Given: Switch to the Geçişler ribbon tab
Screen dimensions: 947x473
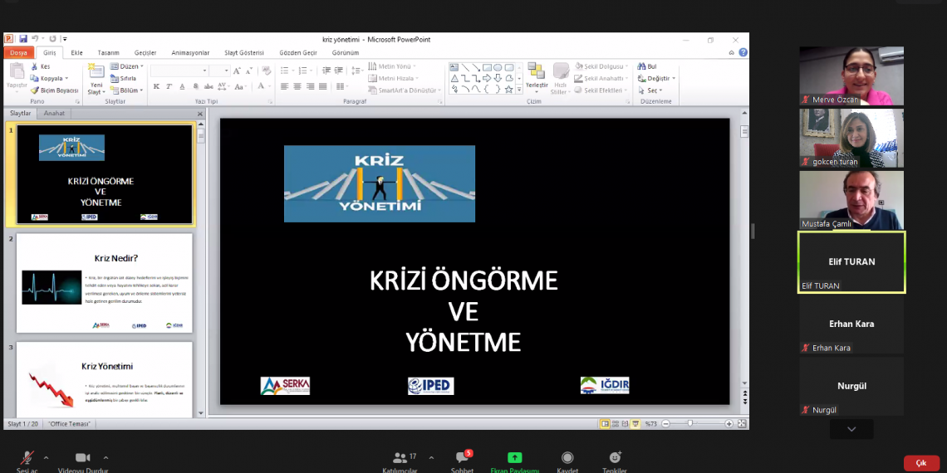Looking at the screenshot, I should 145,53.
